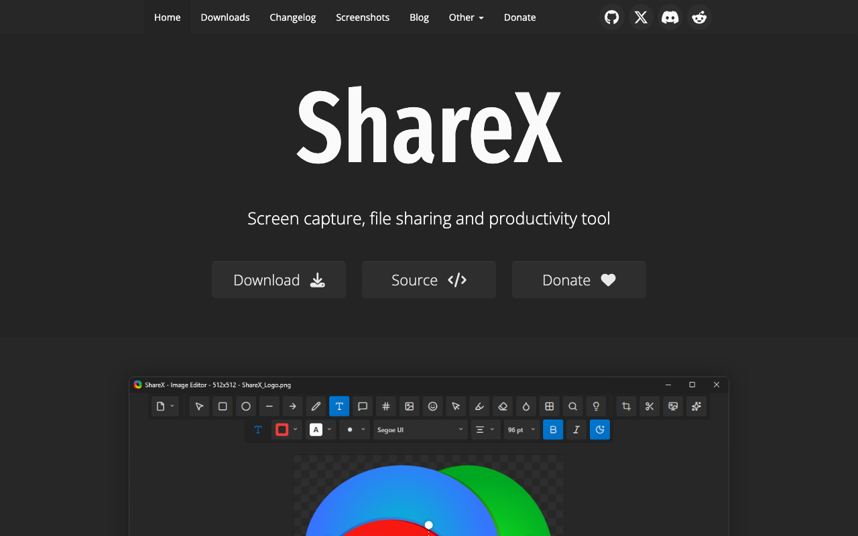Expand the Other navigation dropdown

point(466,17)
